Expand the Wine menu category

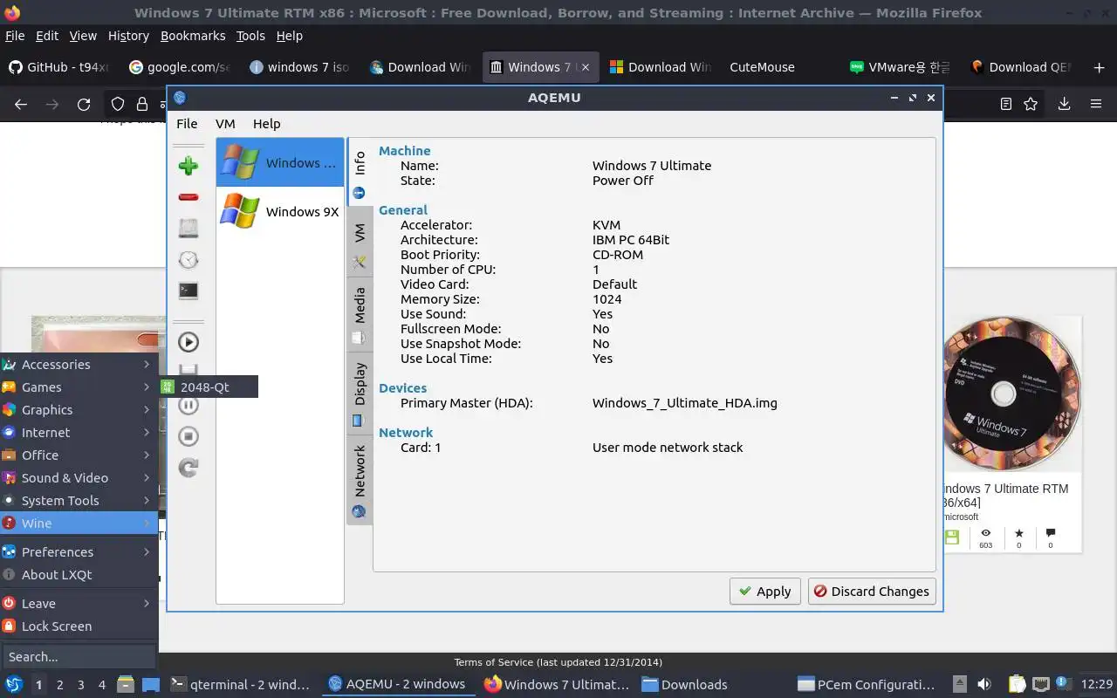tap(79, 523)
